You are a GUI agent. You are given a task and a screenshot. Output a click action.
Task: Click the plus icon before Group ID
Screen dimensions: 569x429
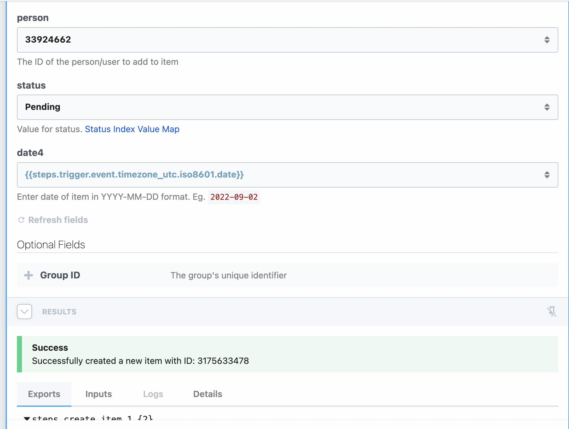click(28, 275)
